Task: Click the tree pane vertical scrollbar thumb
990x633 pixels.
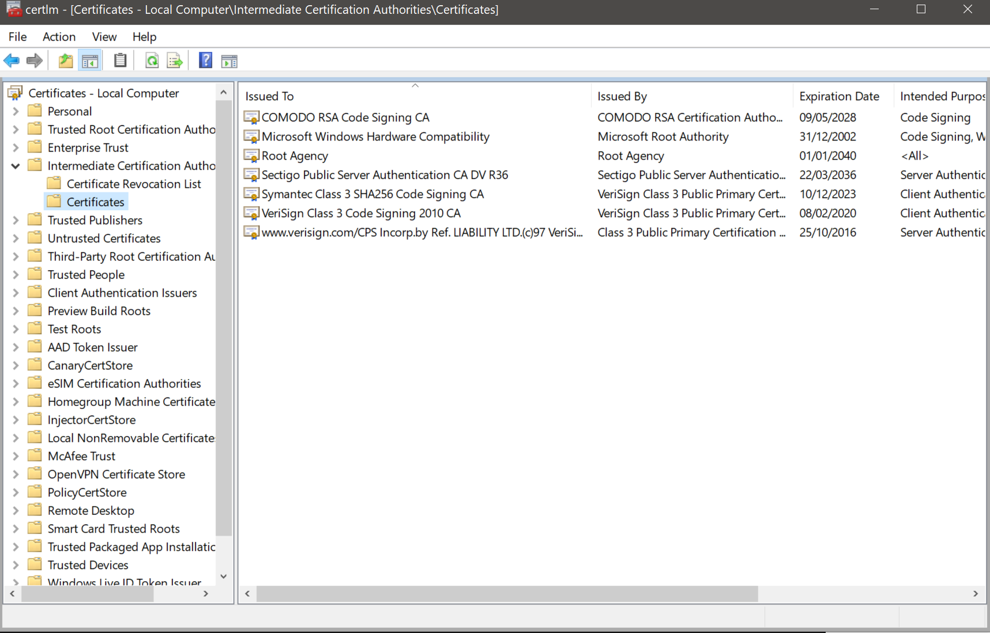Action: (x=224, y=317)
